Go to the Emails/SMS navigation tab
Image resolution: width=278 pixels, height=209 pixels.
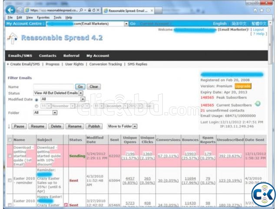tap(20, 56)
